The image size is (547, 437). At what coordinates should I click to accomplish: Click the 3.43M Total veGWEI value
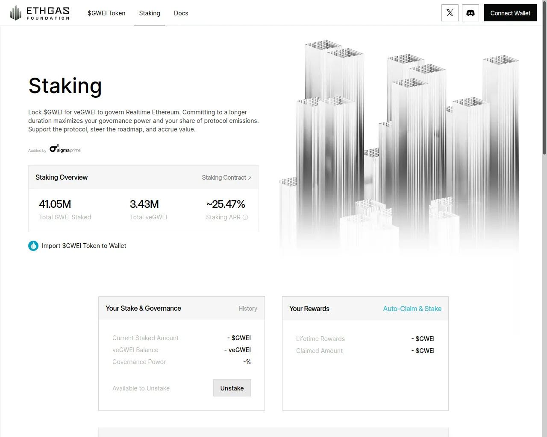point(144,204)
